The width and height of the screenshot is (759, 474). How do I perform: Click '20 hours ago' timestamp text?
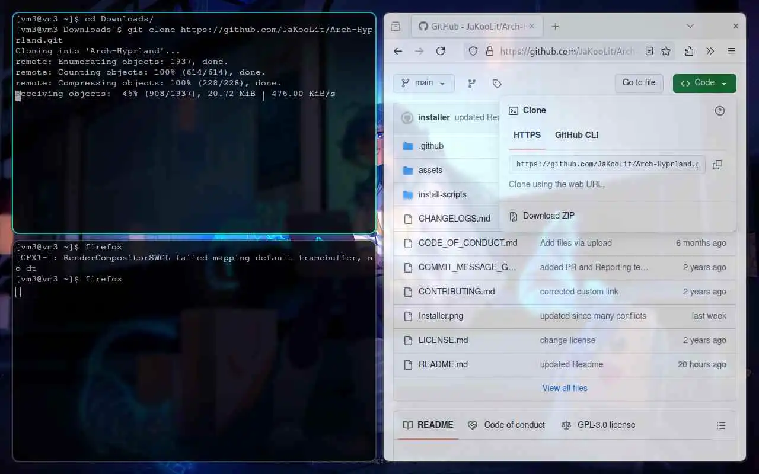(702, 364)
